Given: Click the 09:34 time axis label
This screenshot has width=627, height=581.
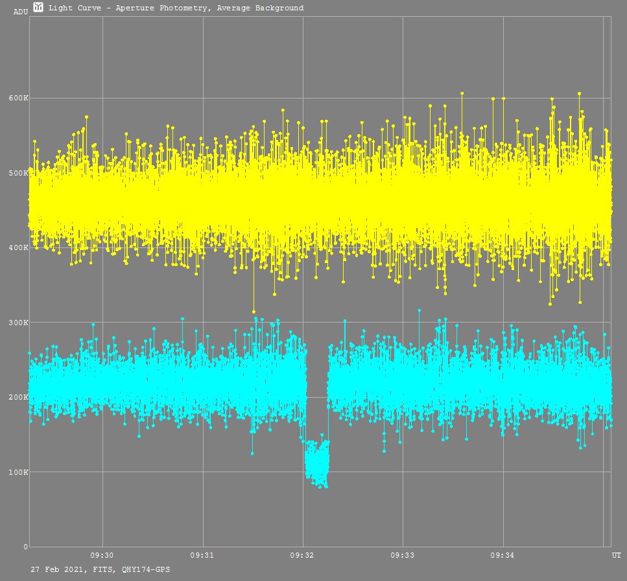Looking at the screenshot, I should pyautogui.click(x=503, y=555).
